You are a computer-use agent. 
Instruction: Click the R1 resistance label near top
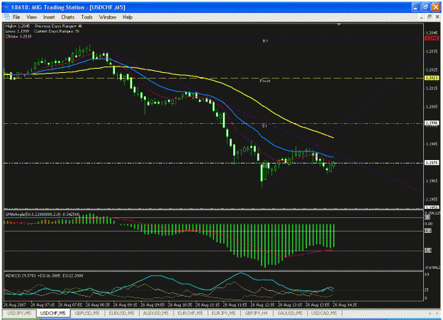265,41
